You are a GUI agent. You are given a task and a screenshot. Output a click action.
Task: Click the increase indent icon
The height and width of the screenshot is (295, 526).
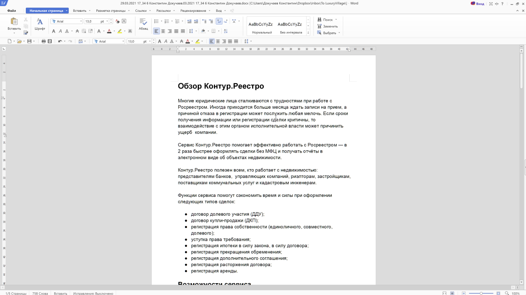(196, 21)
